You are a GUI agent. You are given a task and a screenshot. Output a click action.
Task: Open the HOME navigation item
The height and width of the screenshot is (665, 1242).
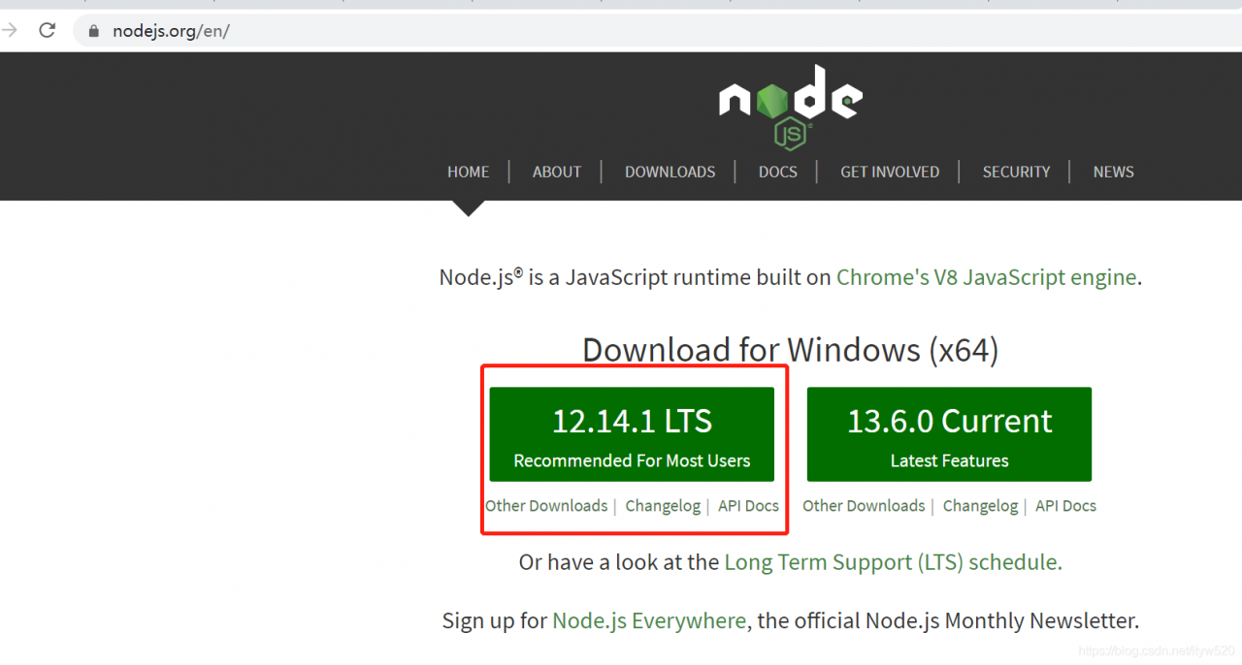(468, 172)
